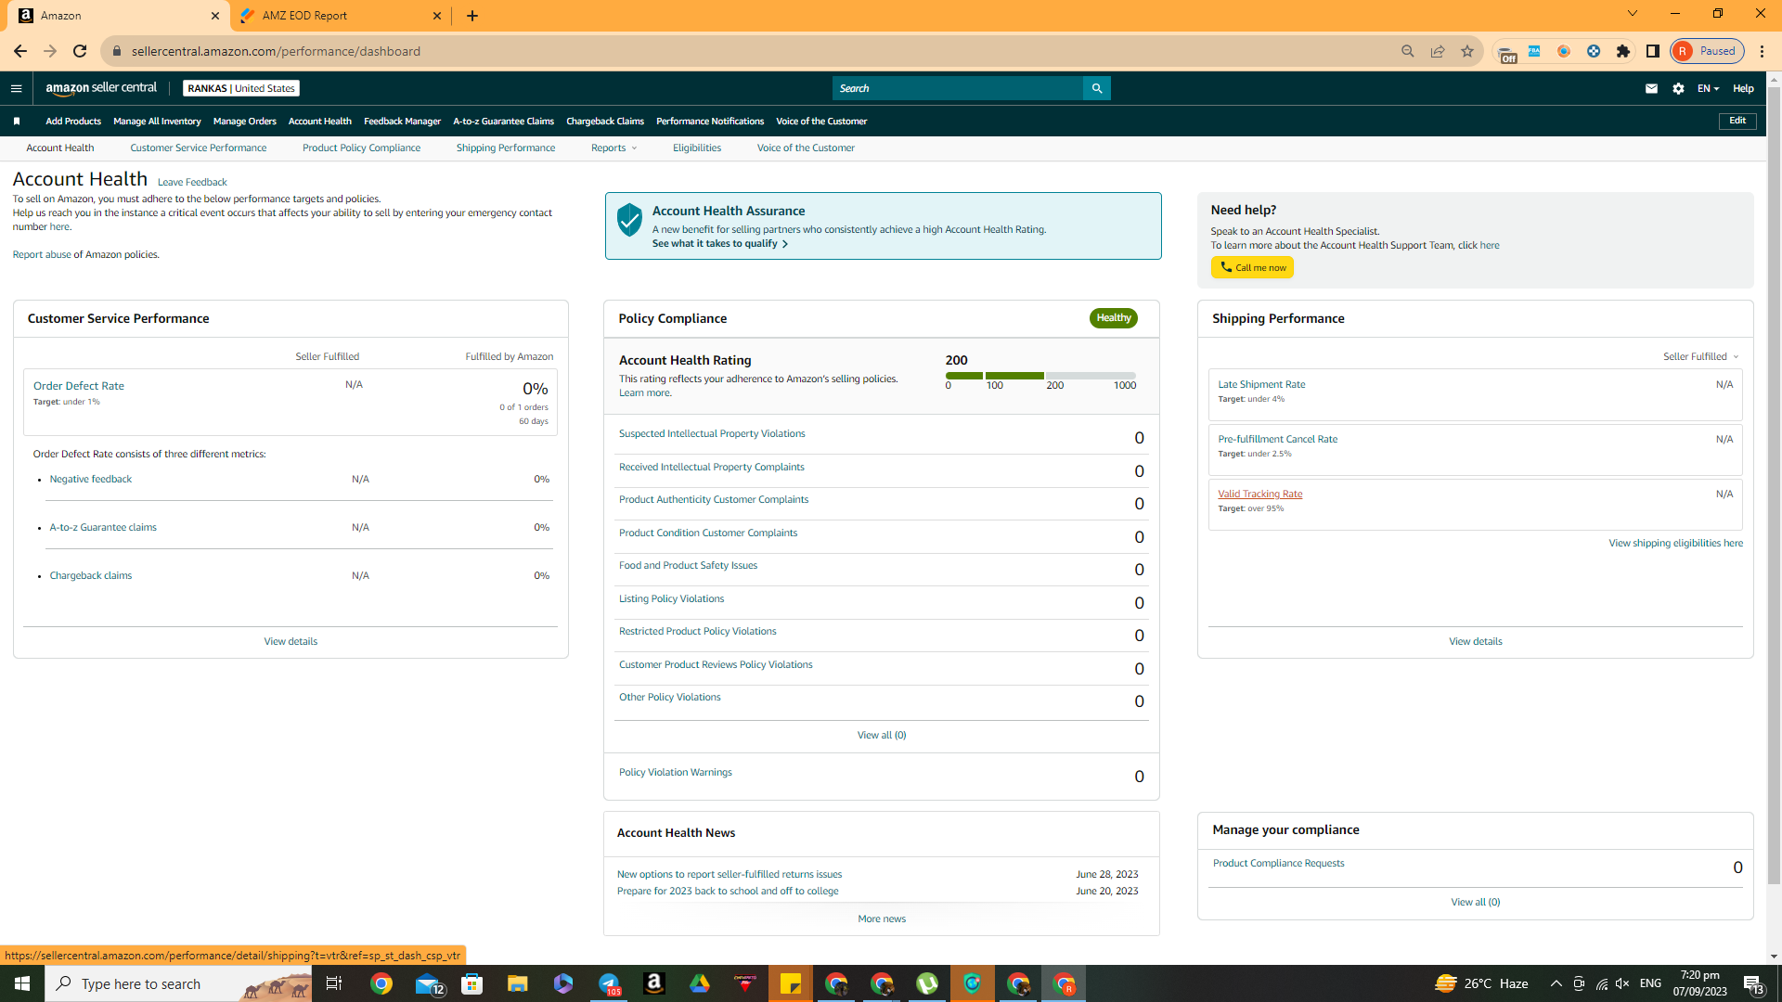The image size is (1782, 1002).
Task: Click the search magnifier button
Action: 1097,88
